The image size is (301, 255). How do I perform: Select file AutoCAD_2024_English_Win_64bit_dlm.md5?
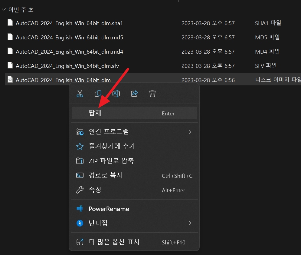(x=69, y=38)
